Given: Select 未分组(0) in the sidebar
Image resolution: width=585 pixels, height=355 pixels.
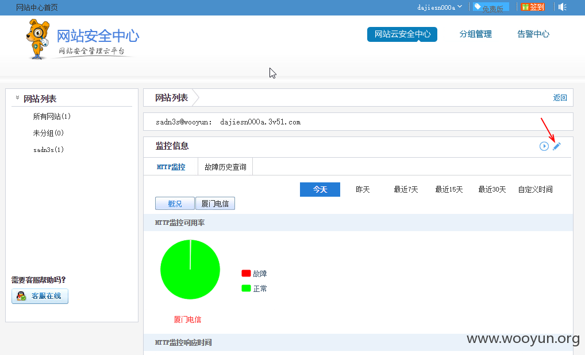Looking at the screenshot, I should pyautogui.click(x=48, y=133).
